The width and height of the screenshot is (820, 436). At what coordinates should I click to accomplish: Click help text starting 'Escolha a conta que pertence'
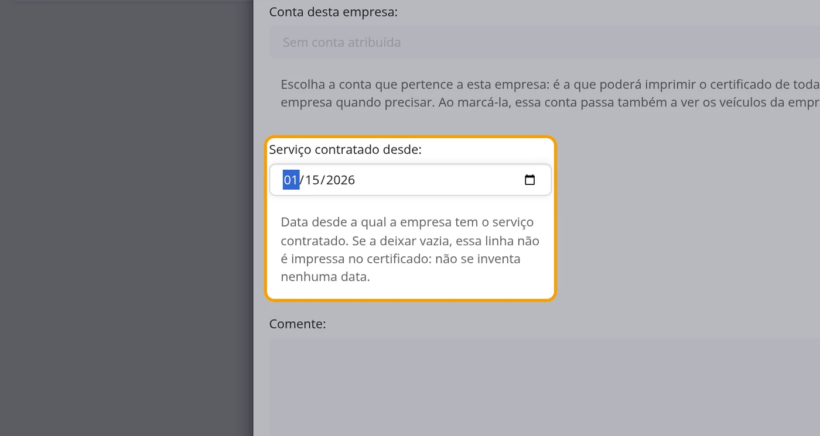click(550, 93)
